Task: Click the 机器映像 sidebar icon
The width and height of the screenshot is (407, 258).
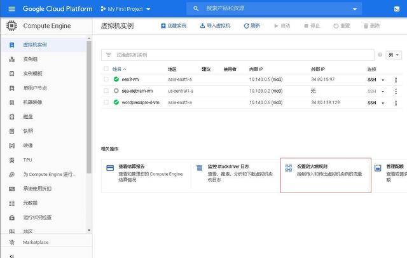Action: coord(11,102)
